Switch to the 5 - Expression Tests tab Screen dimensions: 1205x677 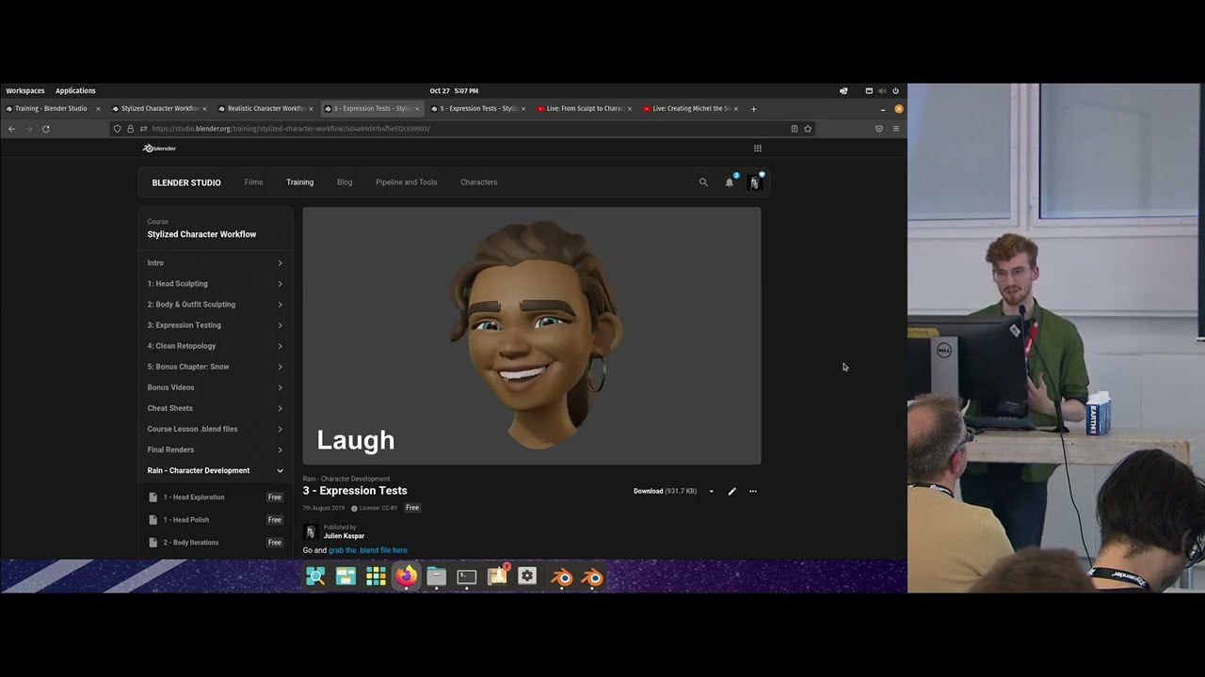(x=479, y=108)
